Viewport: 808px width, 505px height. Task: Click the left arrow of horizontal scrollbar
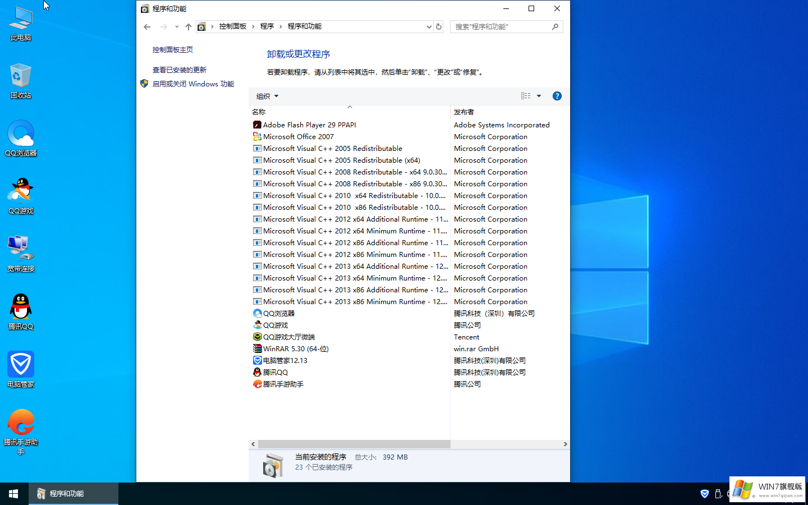tap(253, 444)
